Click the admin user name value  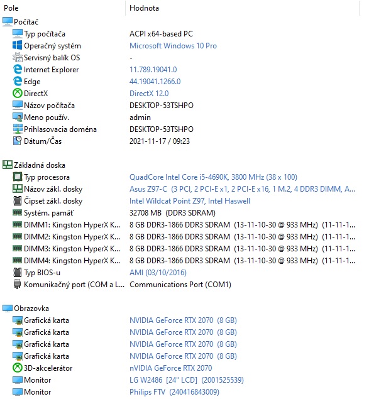pos(140,118)
